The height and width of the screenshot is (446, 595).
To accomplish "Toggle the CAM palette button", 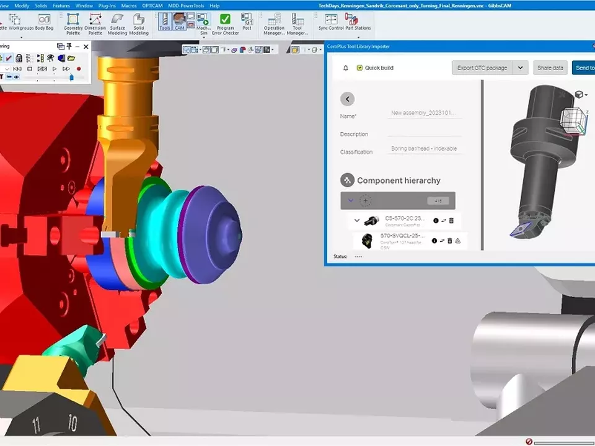I will [179, 22].
